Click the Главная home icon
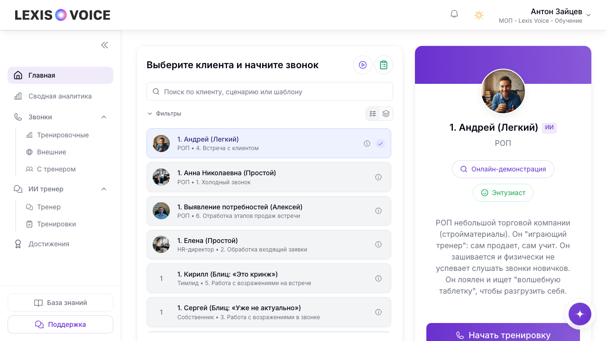This screenshot has height=341, width=607. (x=18, y=75)
